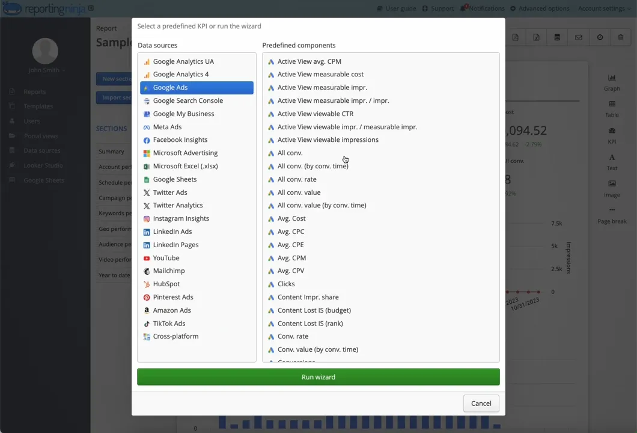Cancel the KPI selection dialog

click(x=481, y=404)
